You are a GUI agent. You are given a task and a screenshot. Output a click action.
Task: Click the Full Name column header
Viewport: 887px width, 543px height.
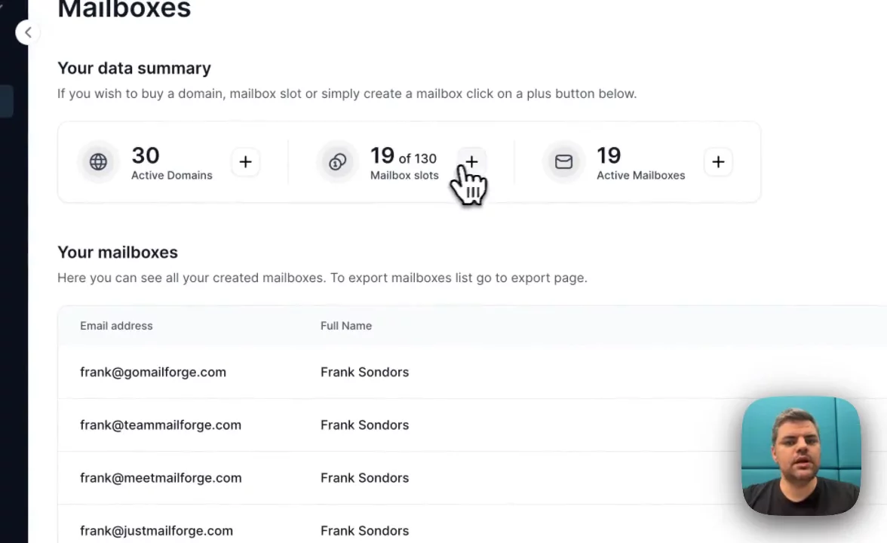[x=346, y=326]
